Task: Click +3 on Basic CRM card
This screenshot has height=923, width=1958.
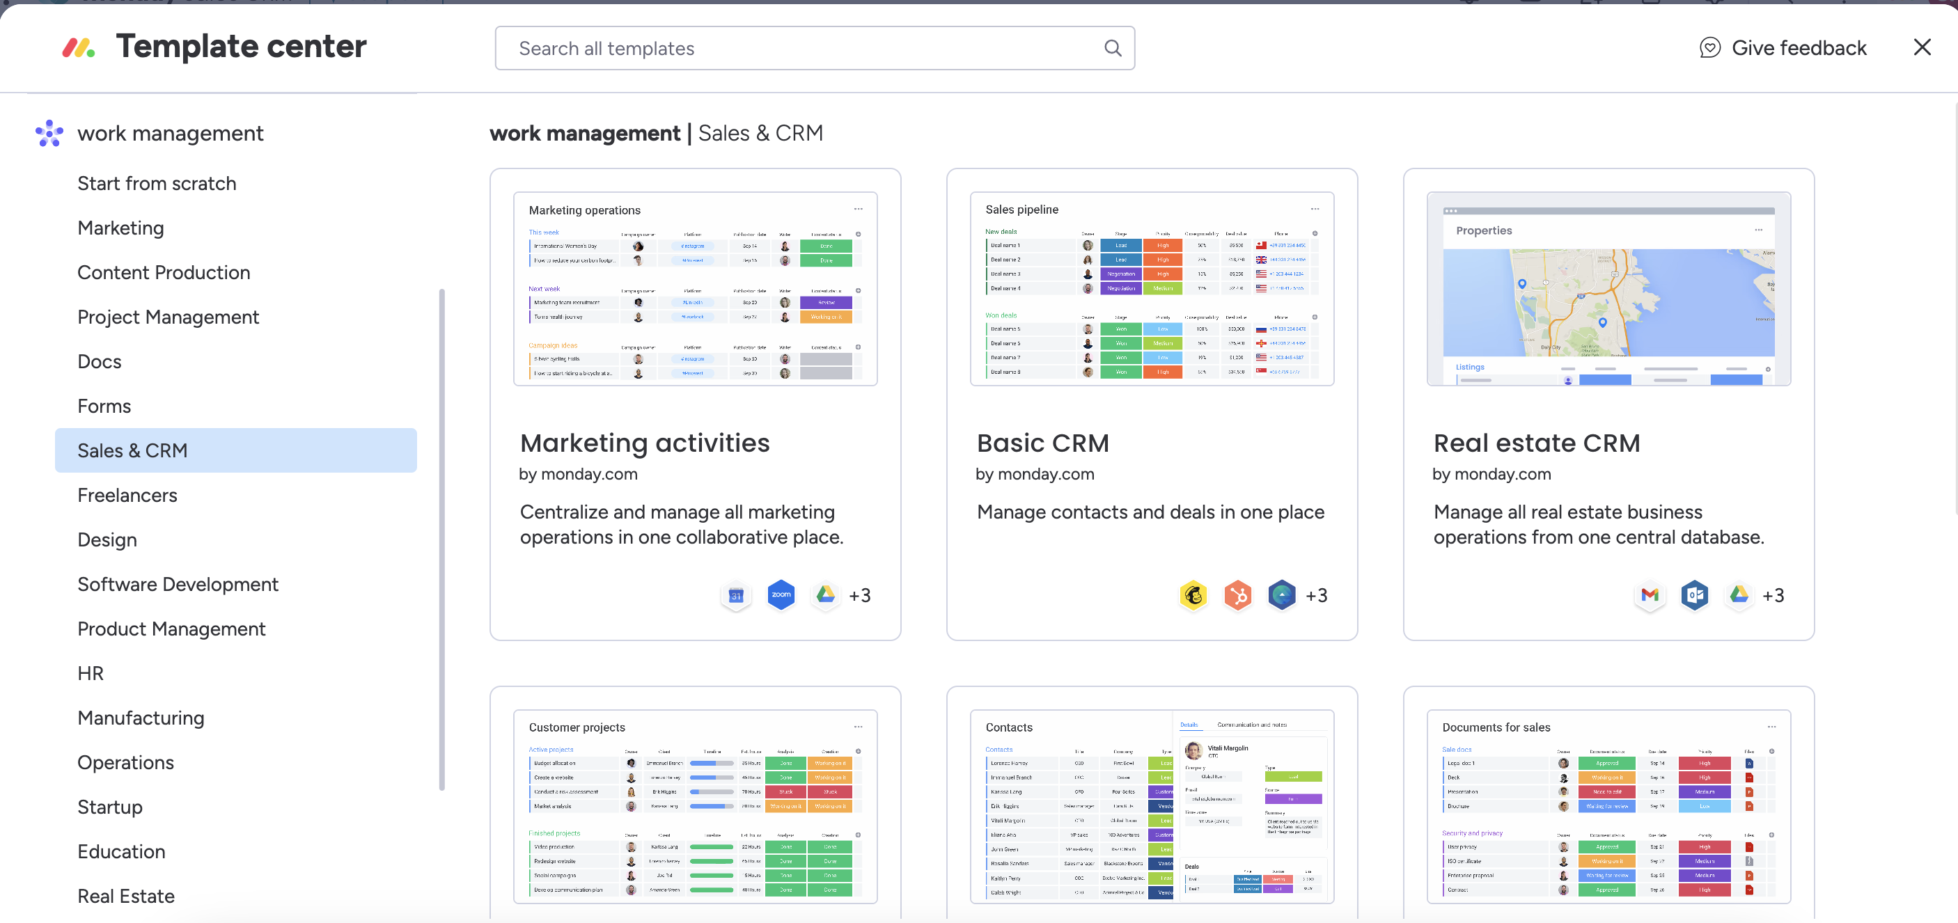Action: [1317, 596]
